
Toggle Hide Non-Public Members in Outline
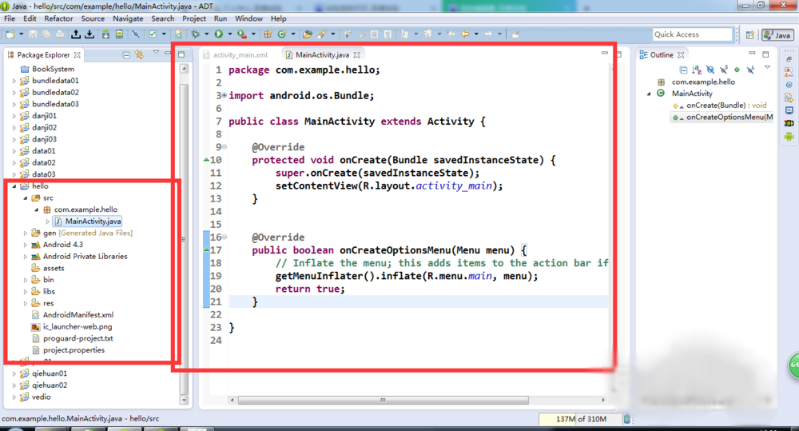click(x=737, y=70)
